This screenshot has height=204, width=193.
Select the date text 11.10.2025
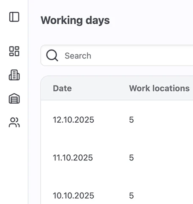click(x=73, y=157)
